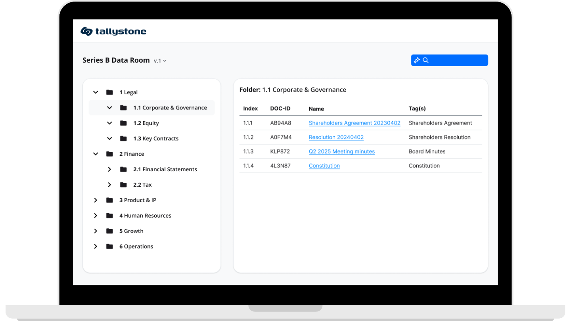Click DOC-ID cell KLP872

point(280,151)
